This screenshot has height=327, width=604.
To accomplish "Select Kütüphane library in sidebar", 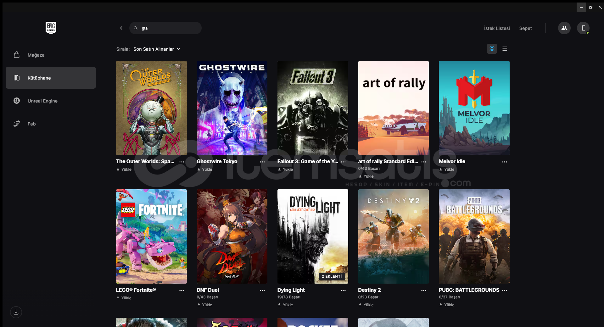I will [51, 78].
